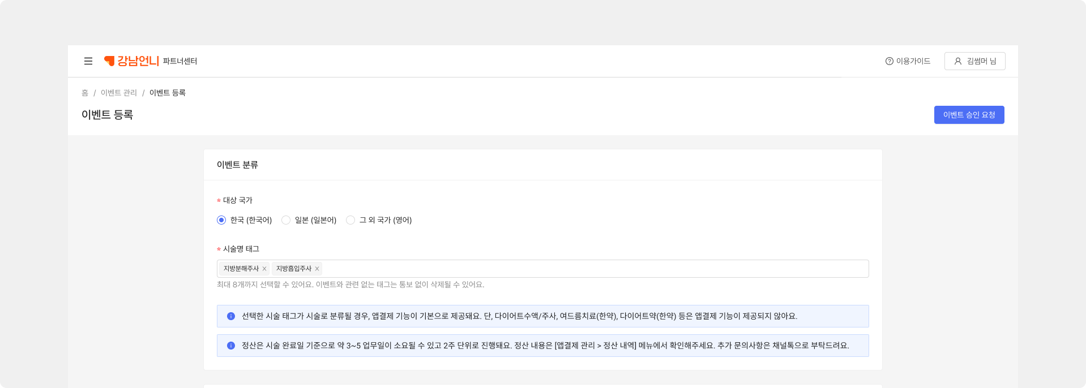Select the 일본 (일본어) radio option
Image resolution: width=1086 pixels, height=388 pixels.
[286, 220]
